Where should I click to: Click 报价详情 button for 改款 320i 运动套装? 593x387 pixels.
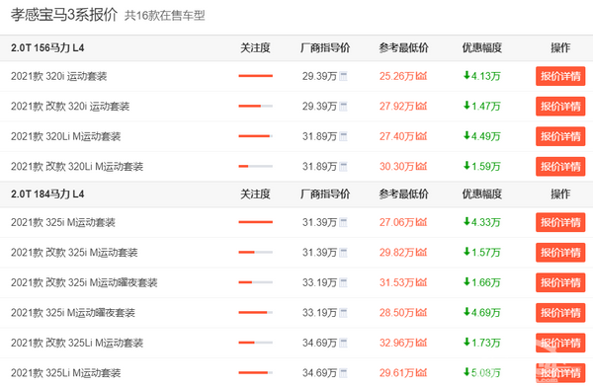(560, 107)
